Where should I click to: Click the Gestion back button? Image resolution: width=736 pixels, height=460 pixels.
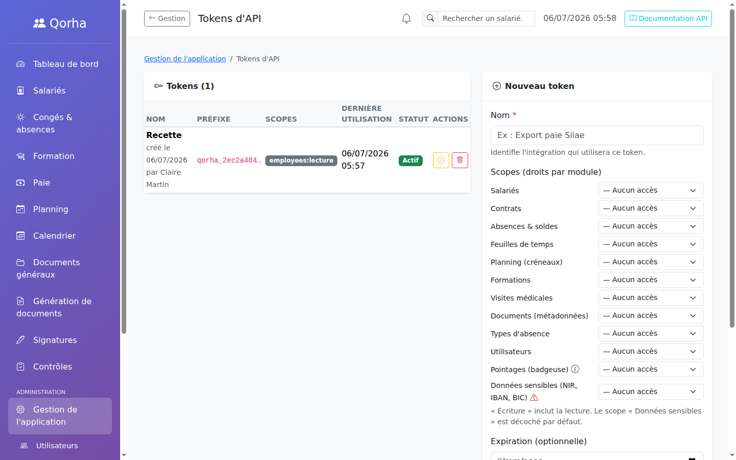(167, 18)
